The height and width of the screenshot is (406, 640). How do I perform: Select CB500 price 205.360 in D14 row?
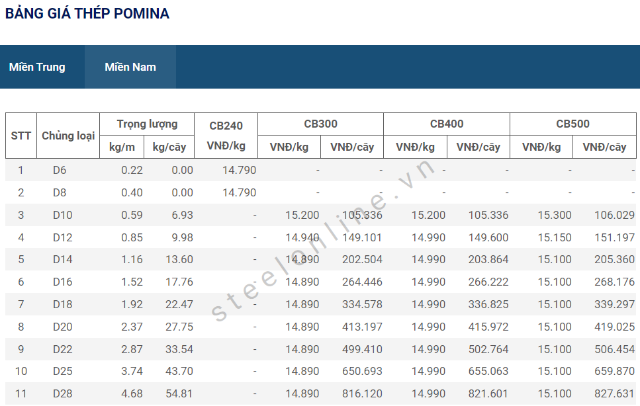(x=614, y=259)
